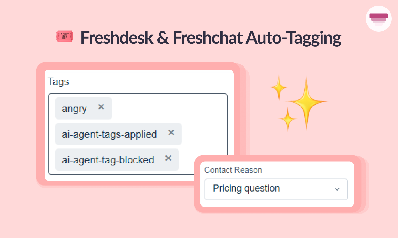
Task: Click the "Tags" field label
Action: (58, 82)
